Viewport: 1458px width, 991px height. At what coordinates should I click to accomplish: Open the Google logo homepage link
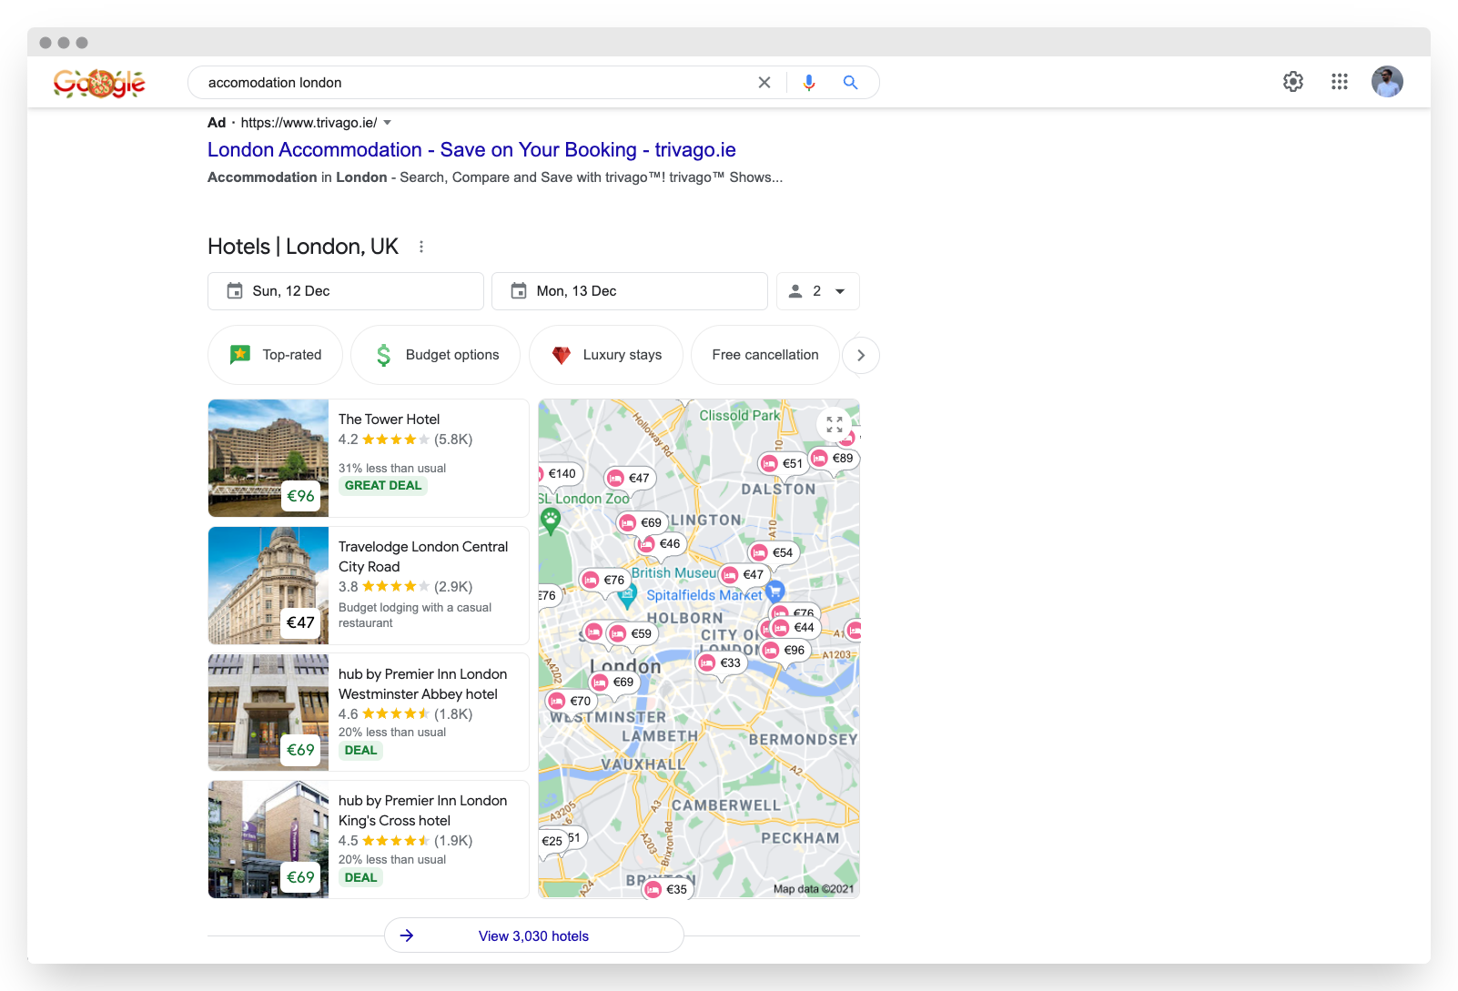[x=99, y=83]
